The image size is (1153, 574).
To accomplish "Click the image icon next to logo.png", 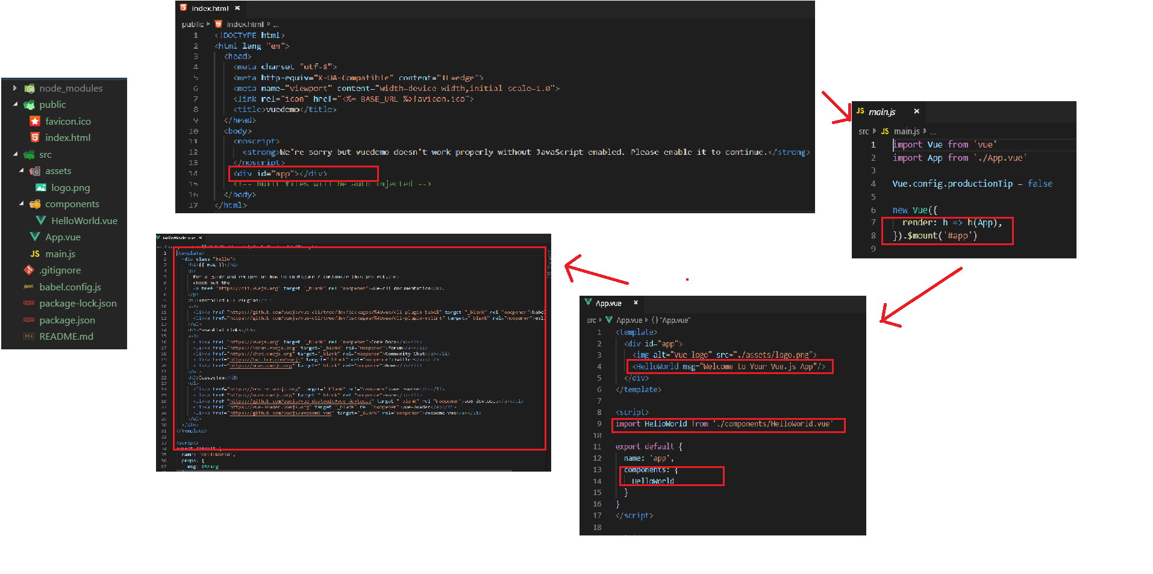I will coord(41,187).
